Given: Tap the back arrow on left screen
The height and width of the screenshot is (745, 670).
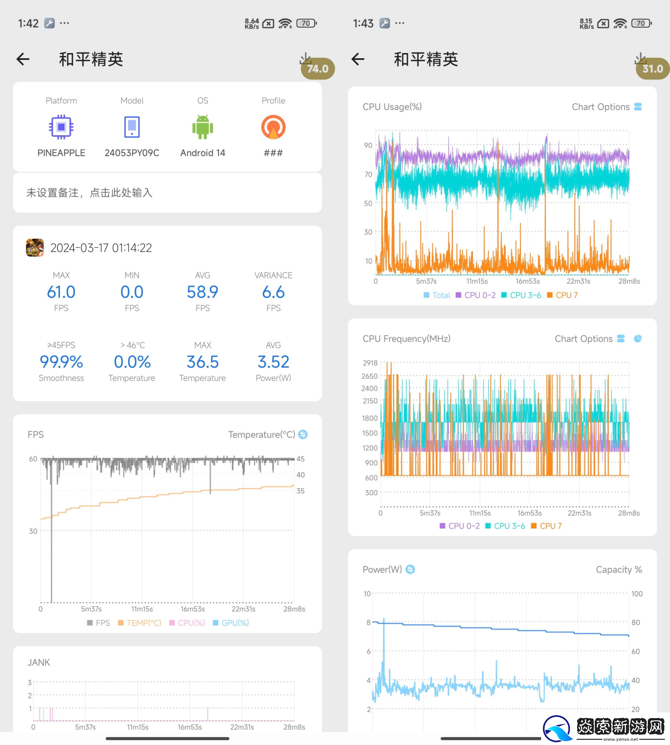Looking at the screenshot, I should [x=23, y=59].
